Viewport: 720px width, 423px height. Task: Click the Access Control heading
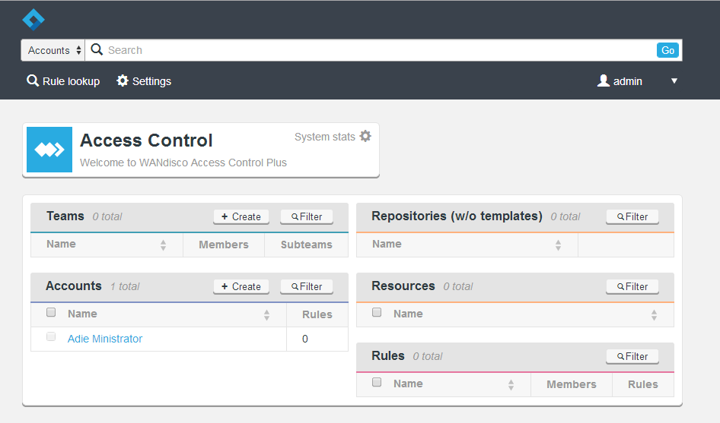pos(146,140)
